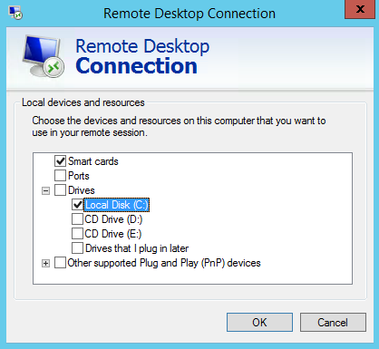This screenshot has width=379, height=349.
Task: Click the Remote Desktop icon in title bar
Action: [15, 13]
